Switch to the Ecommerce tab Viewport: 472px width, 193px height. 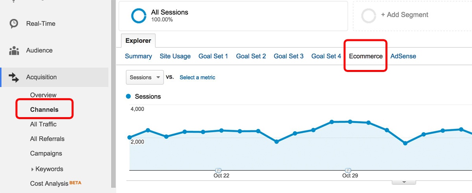[365, 56]
